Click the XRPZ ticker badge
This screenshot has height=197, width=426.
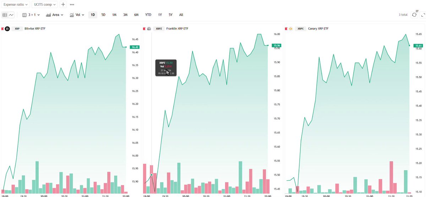pos(158,28)
